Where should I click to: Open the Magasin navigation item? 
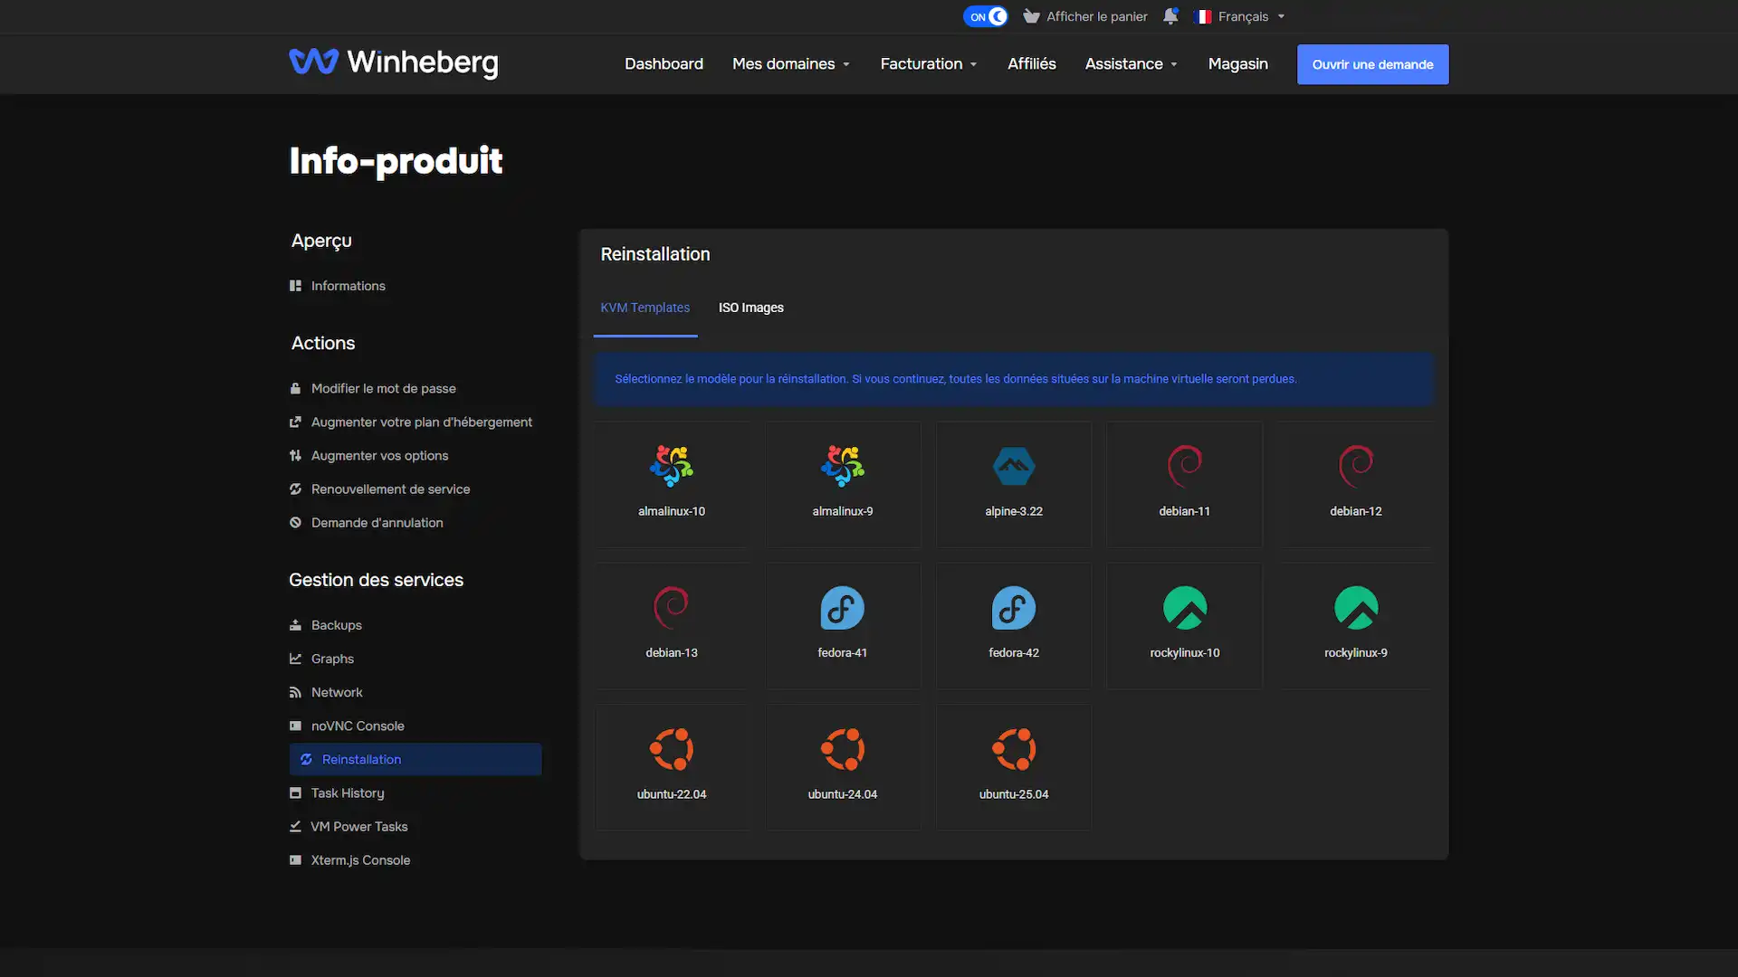[1238, 64]
